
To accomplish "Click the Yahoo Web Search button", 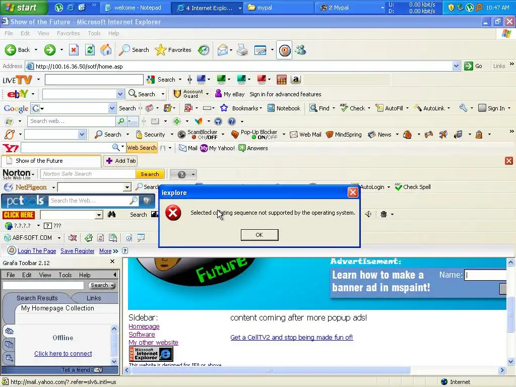I will [x=142, y=148].
